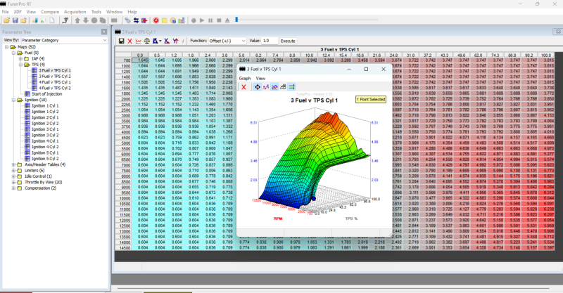The height and width of the screenshot is (293, 563).
Task: Open the Graph menu in graph window
Action: click(244, 78)
